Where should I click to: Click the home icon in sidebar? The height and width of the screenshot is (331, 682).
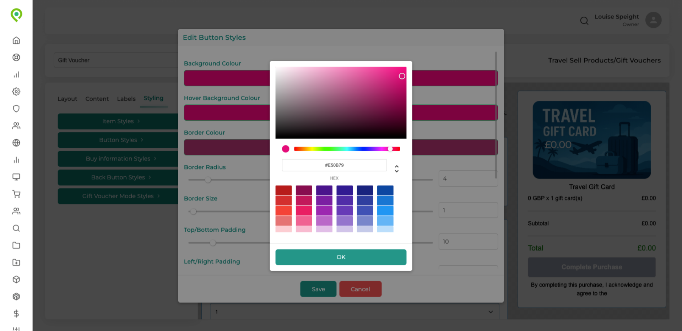[16, 40]
